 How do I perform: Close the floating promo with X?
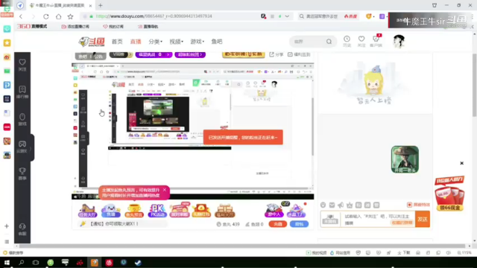click(x=462, y=163)
